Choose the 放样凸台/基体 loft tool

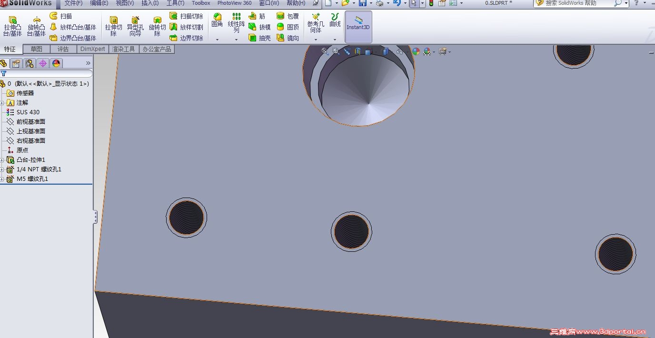point(73,27)
